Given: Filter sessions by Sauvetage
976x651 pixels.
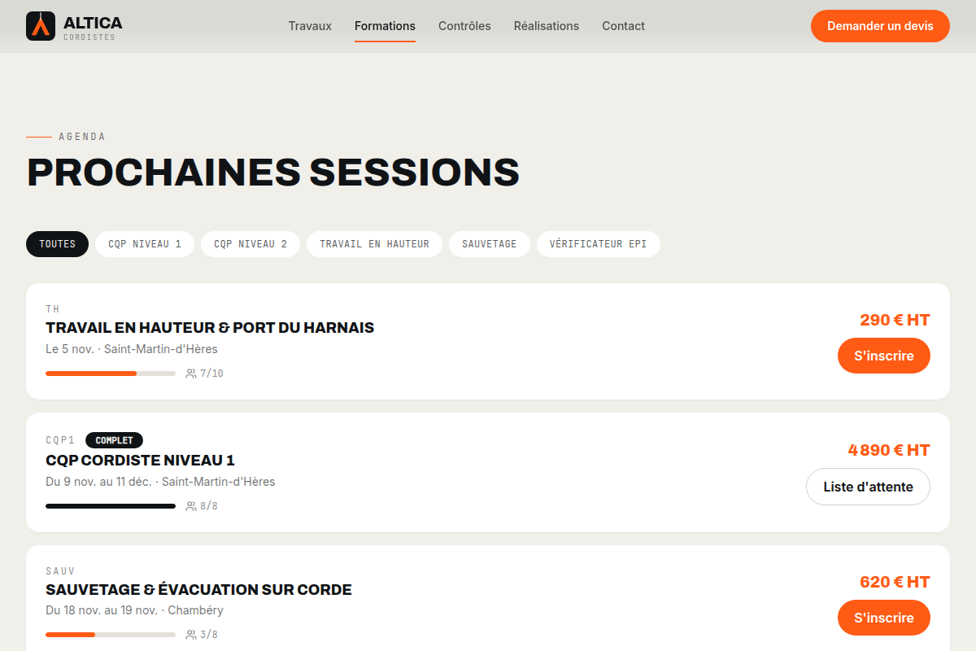Looking at the screenshot, I should (x=490, y=244).
